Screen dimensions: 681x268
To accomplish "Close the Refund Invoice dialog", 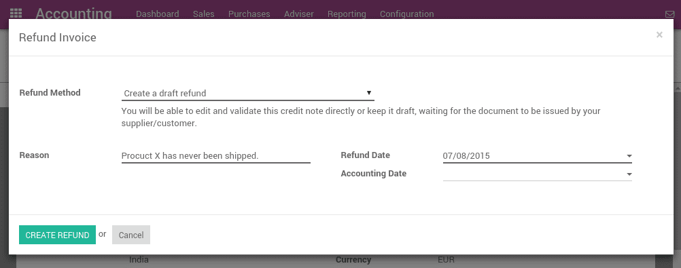I will click(x=659, y=35).
